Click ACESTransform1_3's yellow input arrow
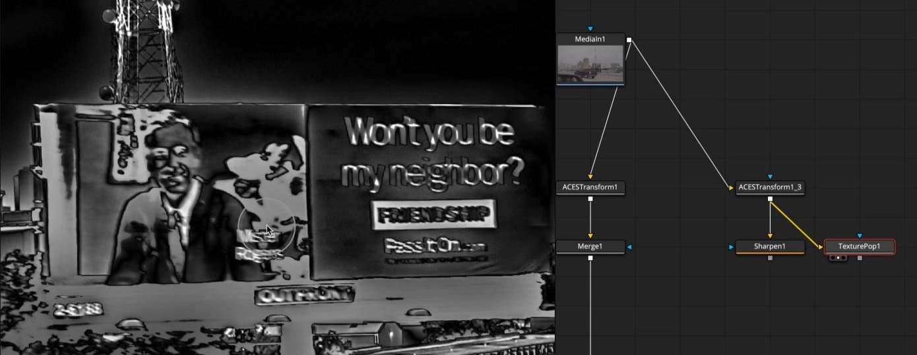917x355 pixels. pos(731,188)
